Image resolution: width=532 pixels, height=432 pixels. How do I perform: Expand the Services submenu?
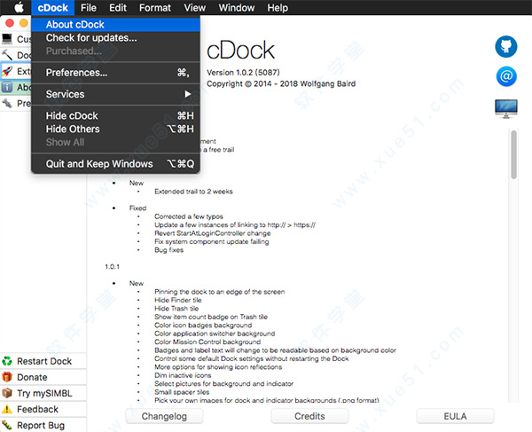[115, 94]
